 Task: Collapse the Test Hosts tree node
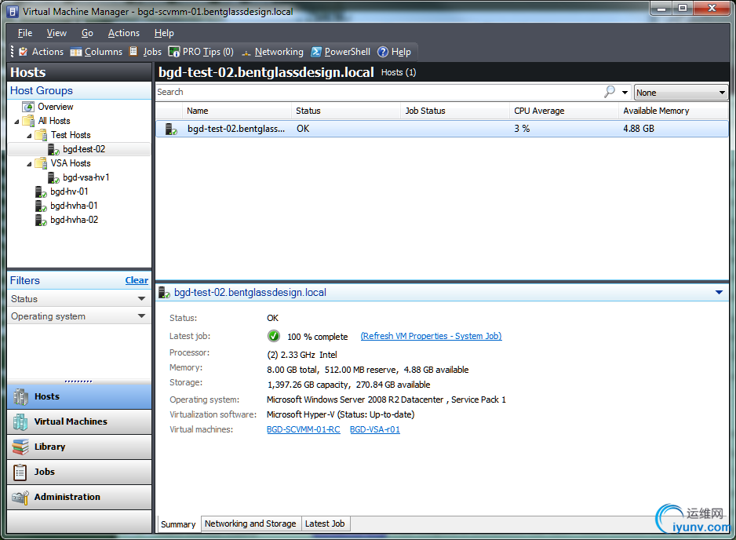(29, 136)
